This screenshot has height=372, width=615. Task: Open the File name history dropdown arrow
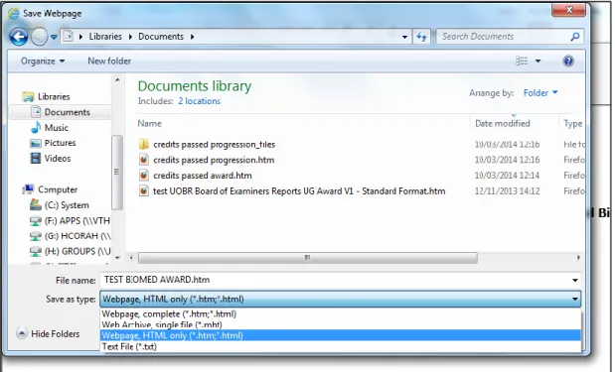coord(574,281)
